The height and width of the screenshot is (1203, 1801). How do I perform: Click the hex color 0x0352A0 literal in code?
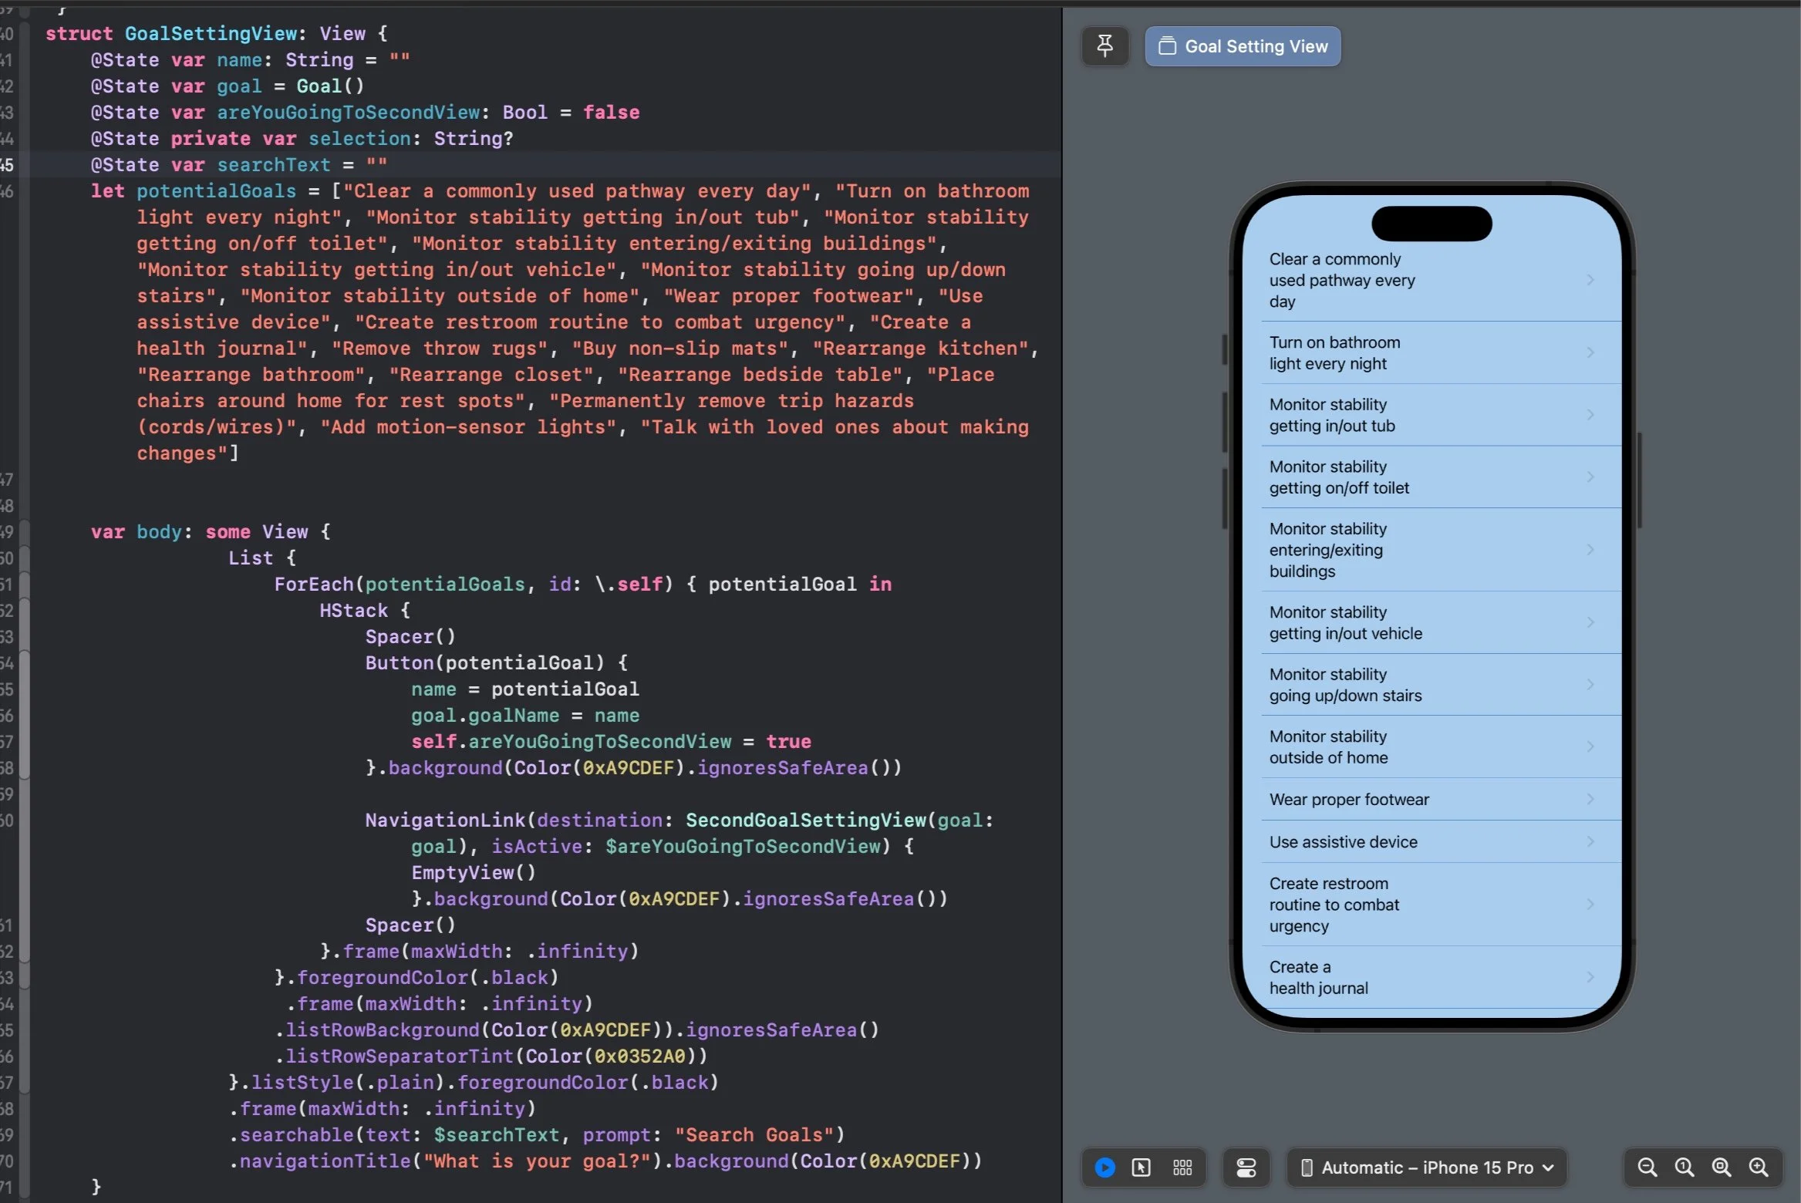pyautogui.click(x=639, y=1056)
